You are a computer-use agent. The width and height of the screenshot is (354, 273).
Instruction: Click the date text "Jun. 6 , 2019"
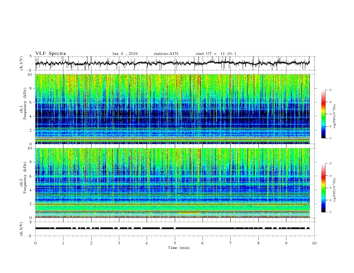125,54
